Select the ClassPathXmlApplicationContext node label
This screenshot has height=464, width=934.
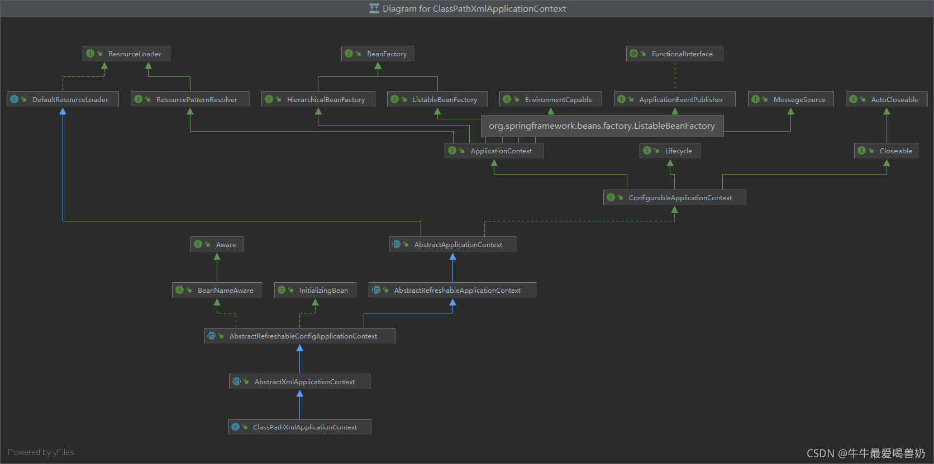(305, 427)
